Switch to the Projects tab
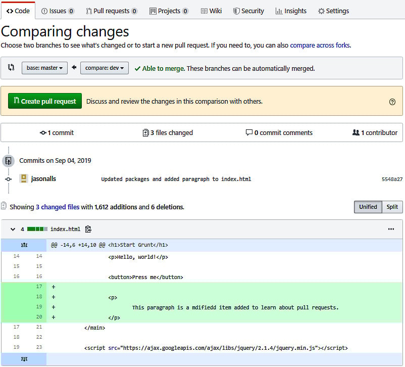Image resolution: width=405 pixels, height=367 pixels. coord(169,11)
